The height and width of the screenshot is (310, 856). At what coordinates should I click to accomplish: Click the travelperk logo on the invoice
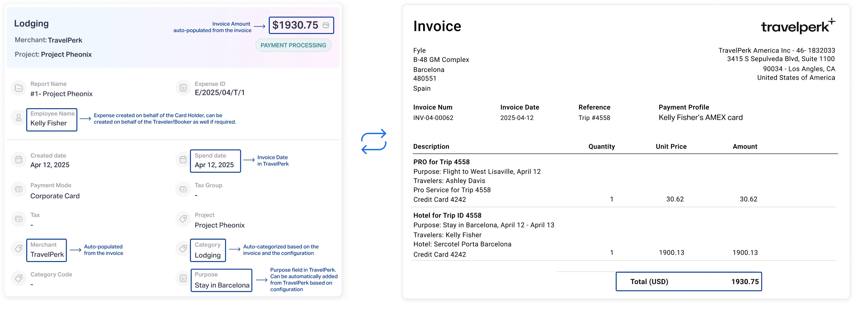(798, 26)
